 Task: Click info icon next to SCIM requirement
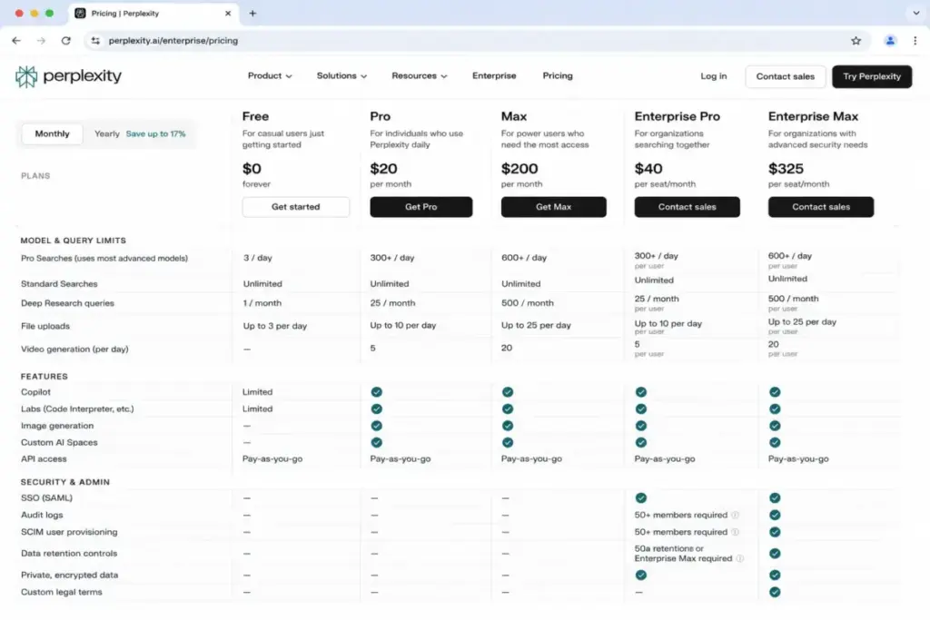[736, 532]
